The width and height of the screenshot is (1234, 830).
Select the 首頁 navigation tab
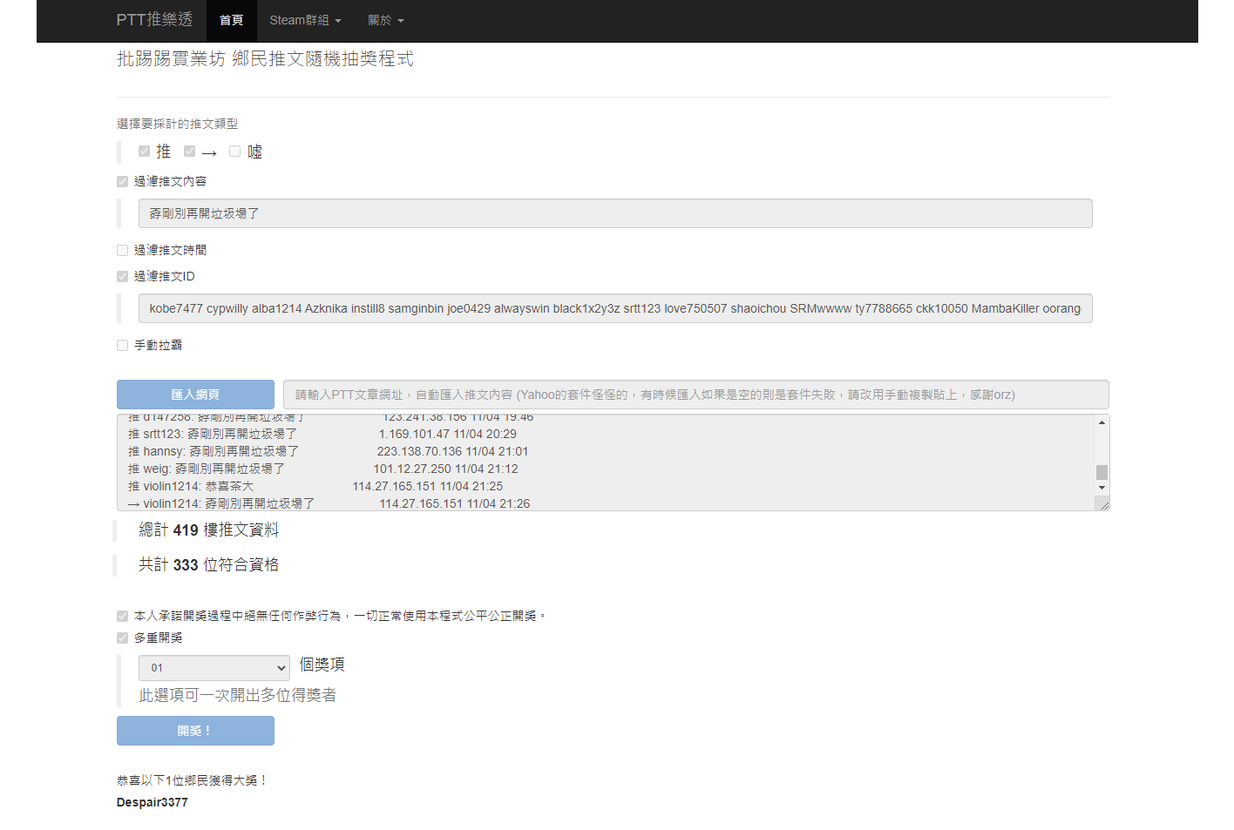click(x=231, y=20)
